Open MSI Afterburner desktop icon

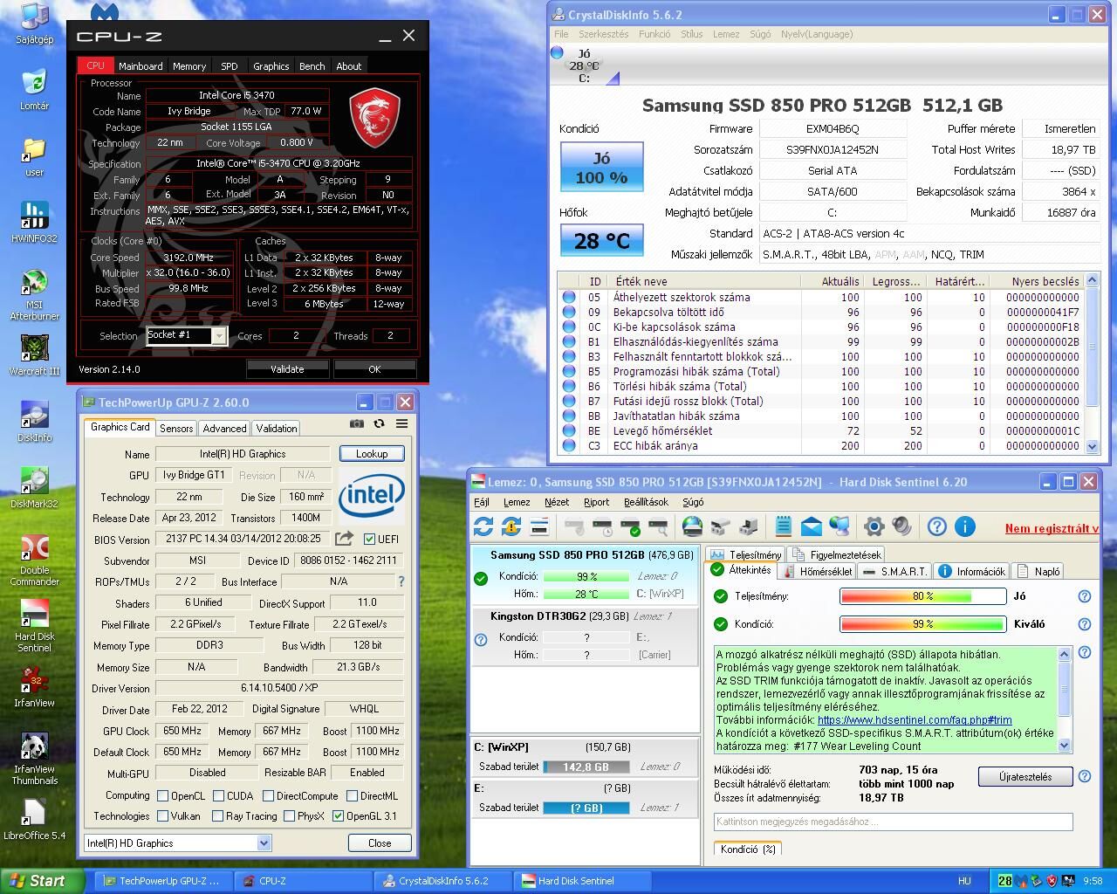[x=34, y=295]
